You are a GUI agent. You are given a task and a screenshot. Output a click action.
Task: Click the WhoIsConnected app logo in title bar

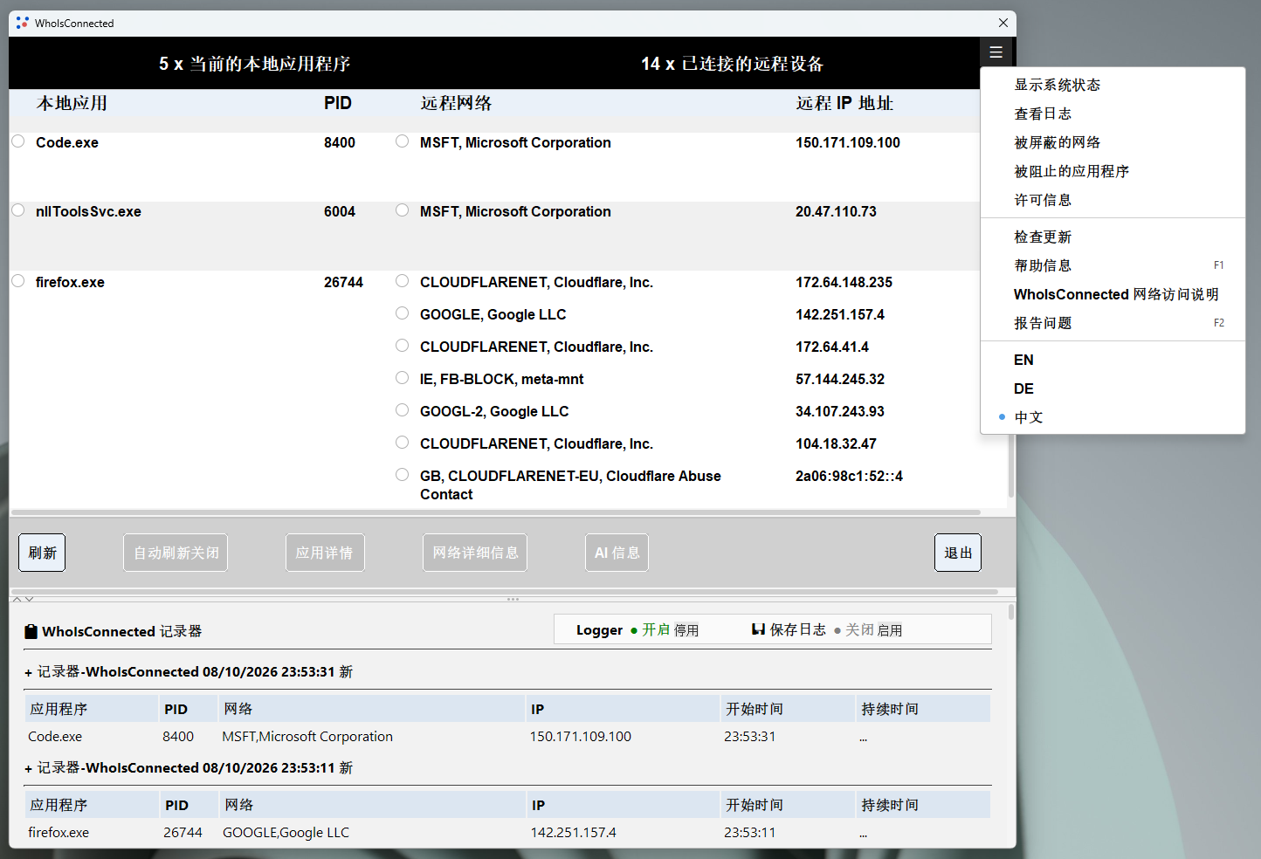click(x=23, y=23)
